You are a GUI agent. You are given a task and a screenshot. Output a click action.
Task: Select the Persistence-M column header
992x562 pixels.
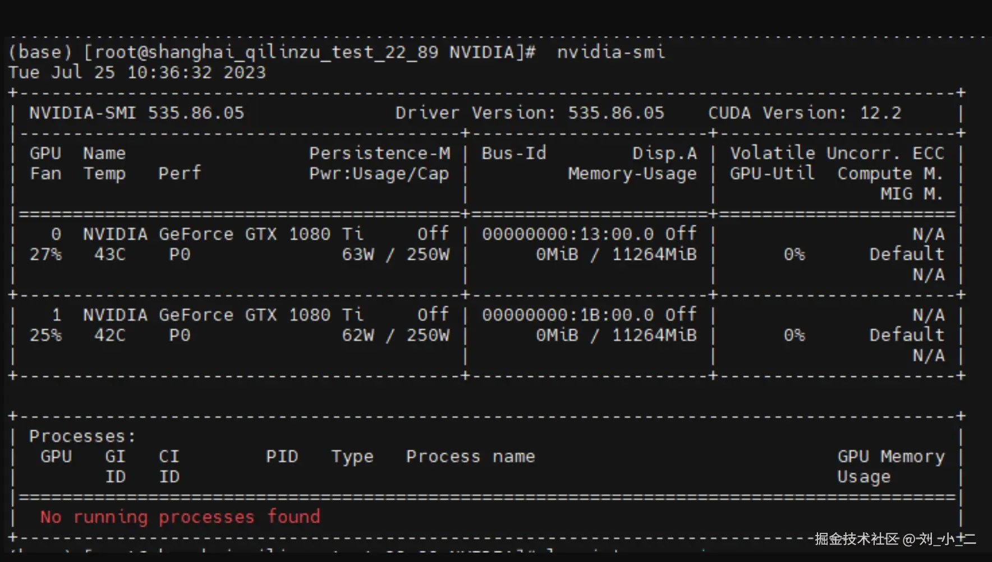379,153
